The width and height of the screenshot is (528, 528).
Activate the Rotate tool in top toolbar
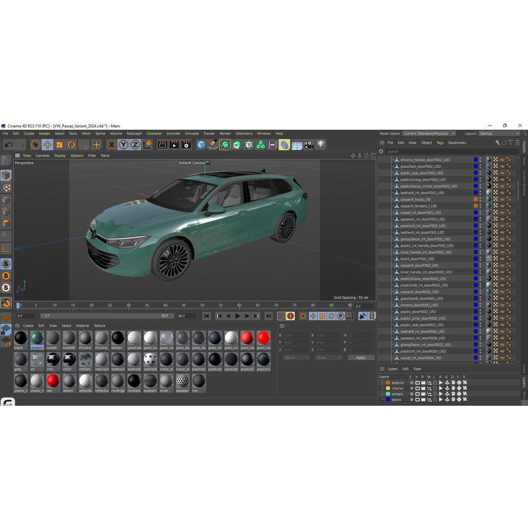click(x=71, y=145)
